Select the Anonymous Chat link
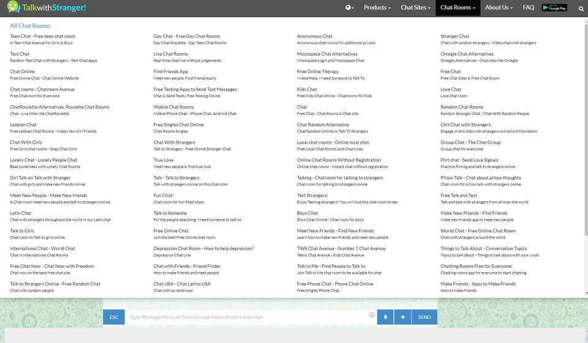This screenshot has height=343, width=588. 314,37
